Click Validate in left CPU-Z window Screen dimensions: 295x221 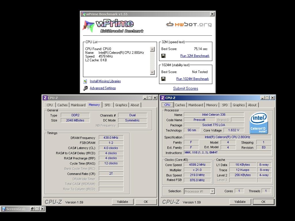(122, 202)
